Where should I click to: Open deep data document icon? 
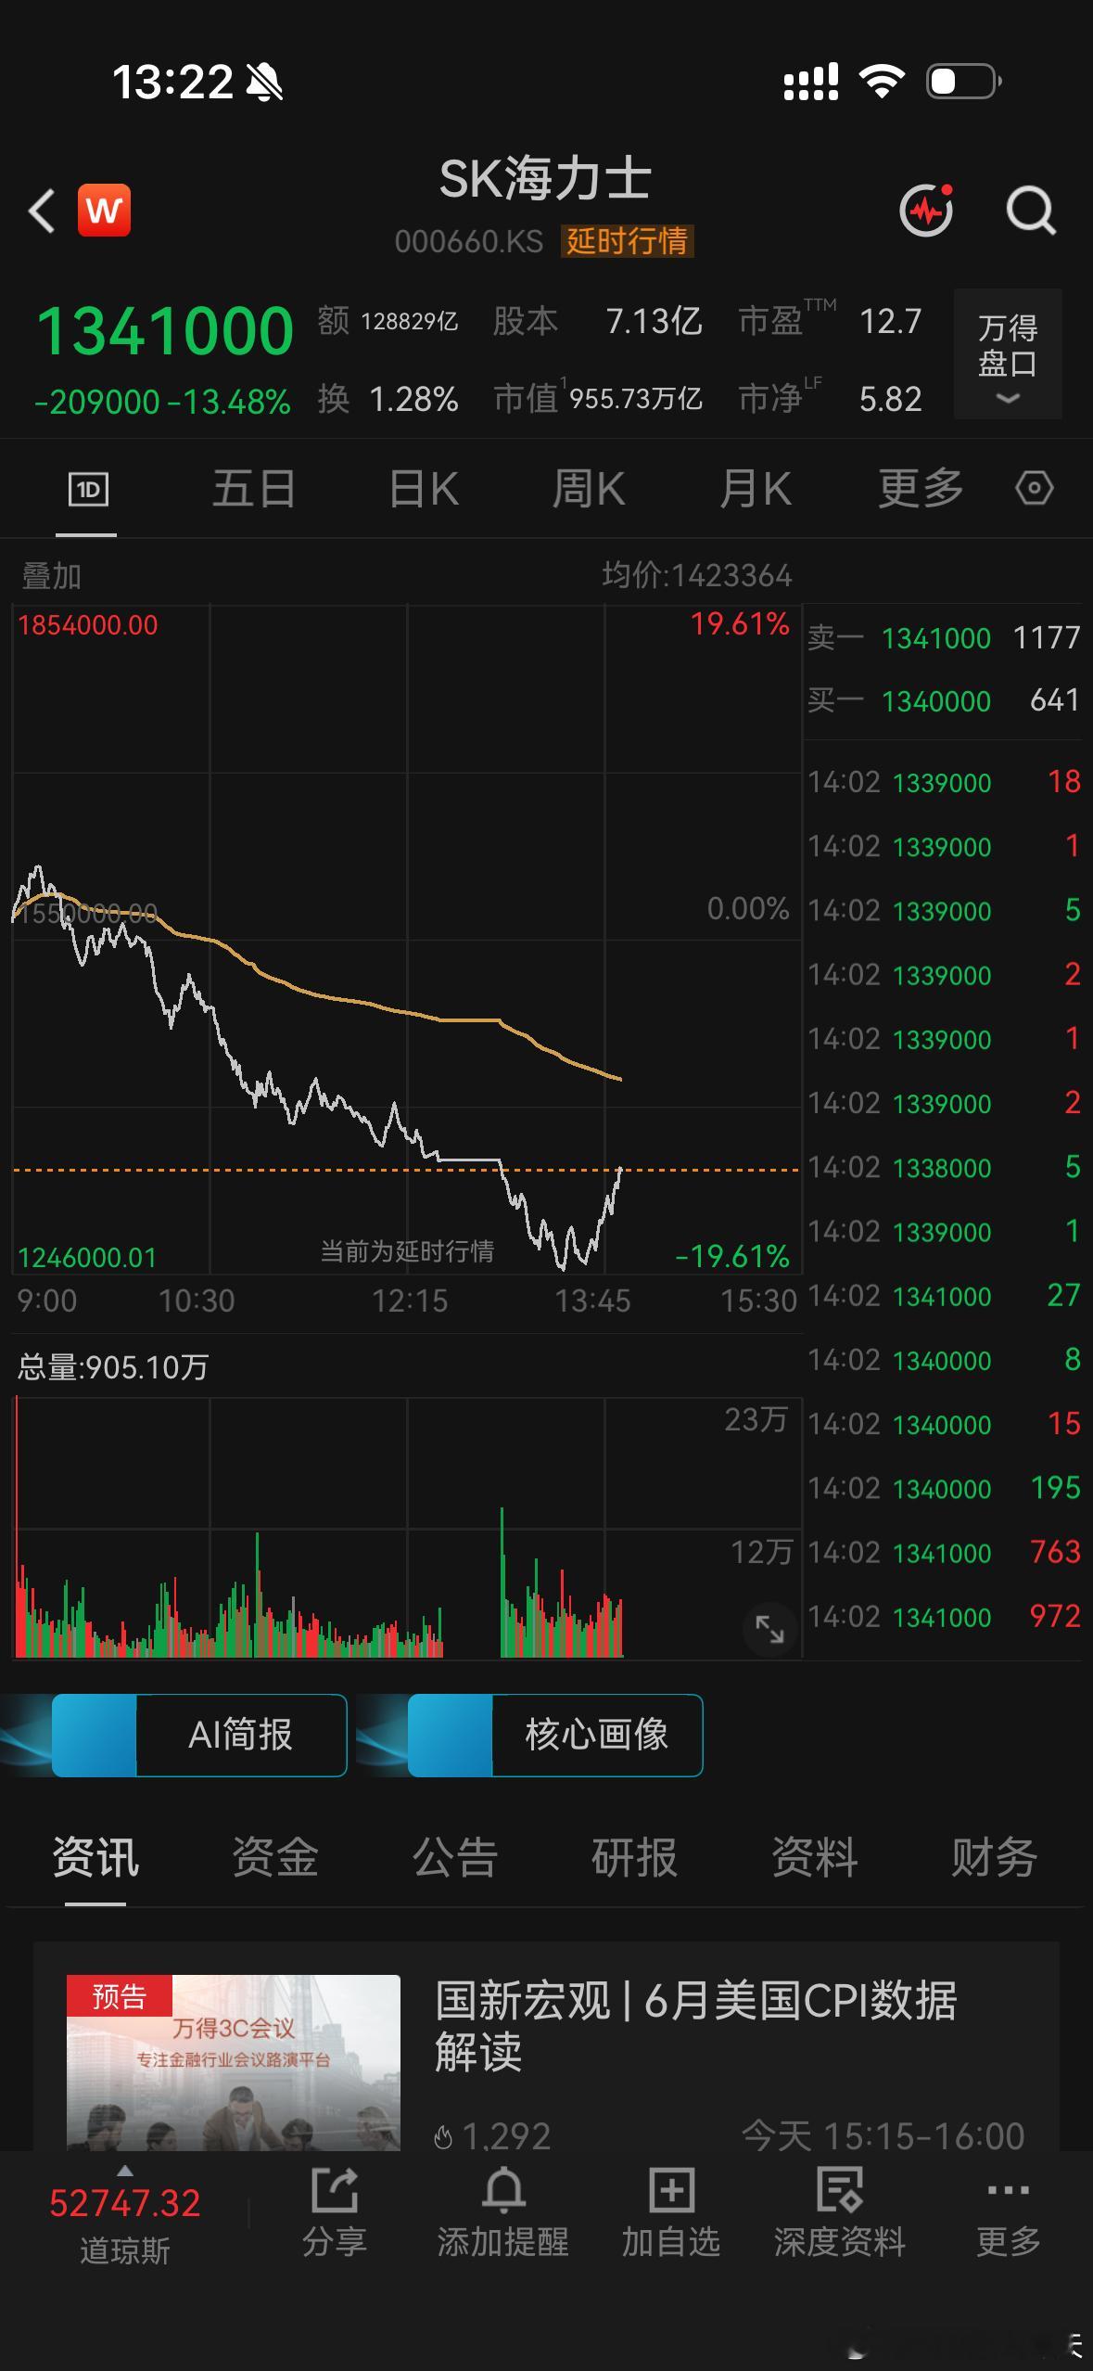[x=839, y=2190]
